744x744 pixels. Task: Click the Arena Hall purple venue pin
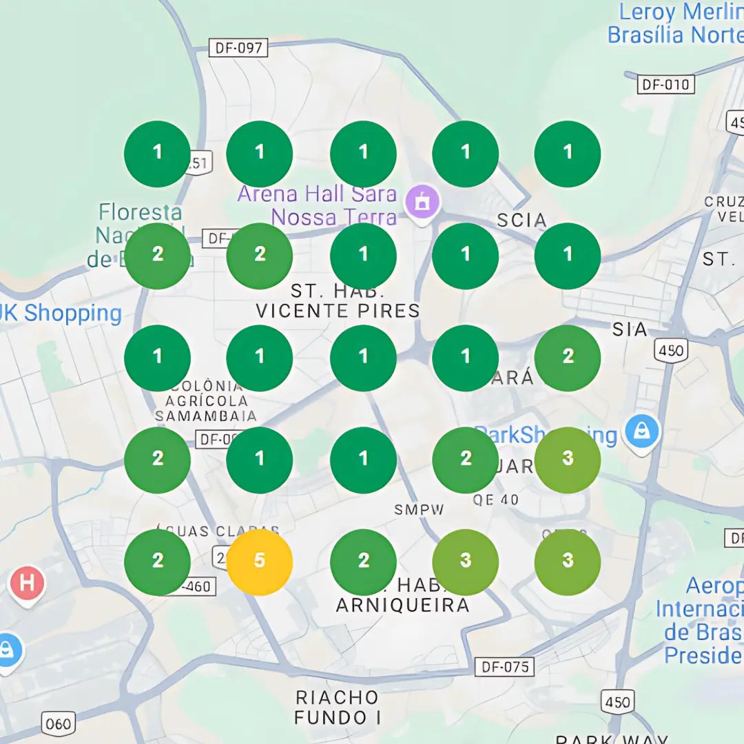[422, 203]
